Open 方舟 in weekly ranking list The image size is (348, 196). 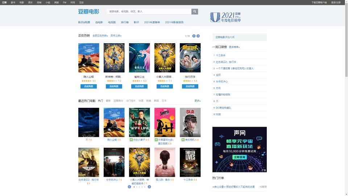click(218, 88)
